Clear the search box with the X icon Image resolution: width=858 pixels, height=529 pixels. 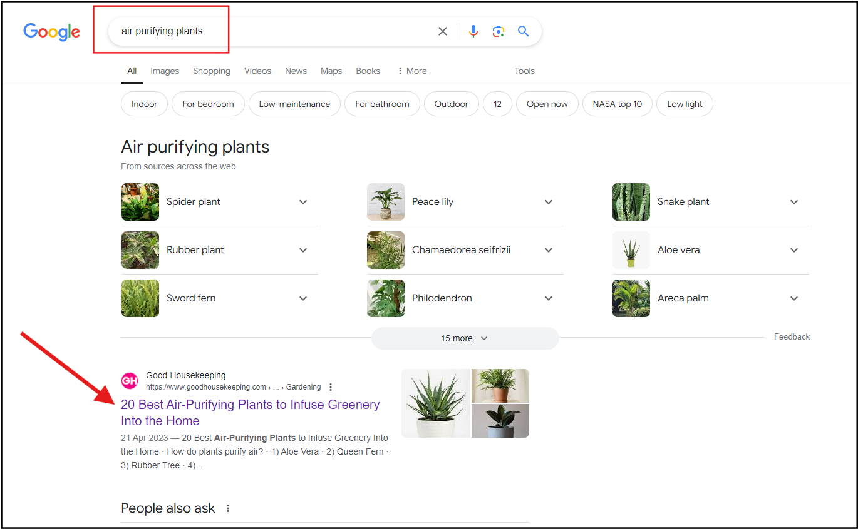point(443,31)
